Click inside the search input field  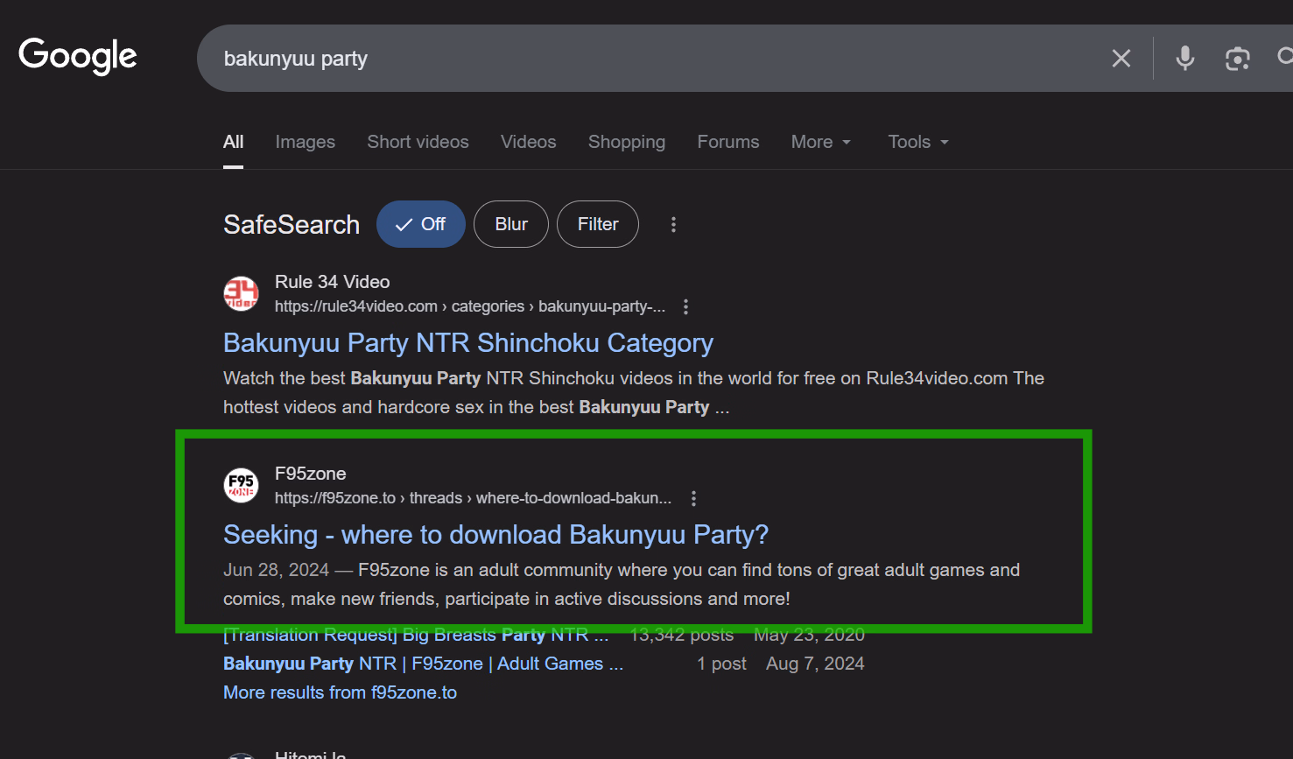[613, 59]
